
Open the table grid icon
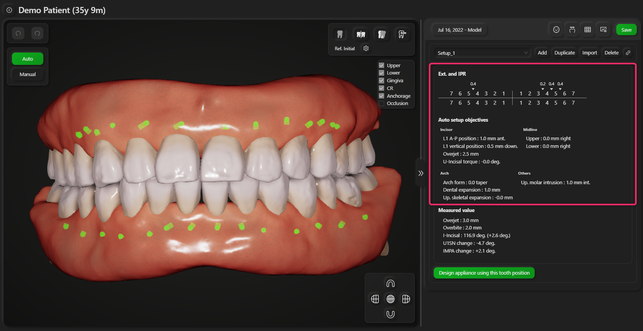point(588,30)
